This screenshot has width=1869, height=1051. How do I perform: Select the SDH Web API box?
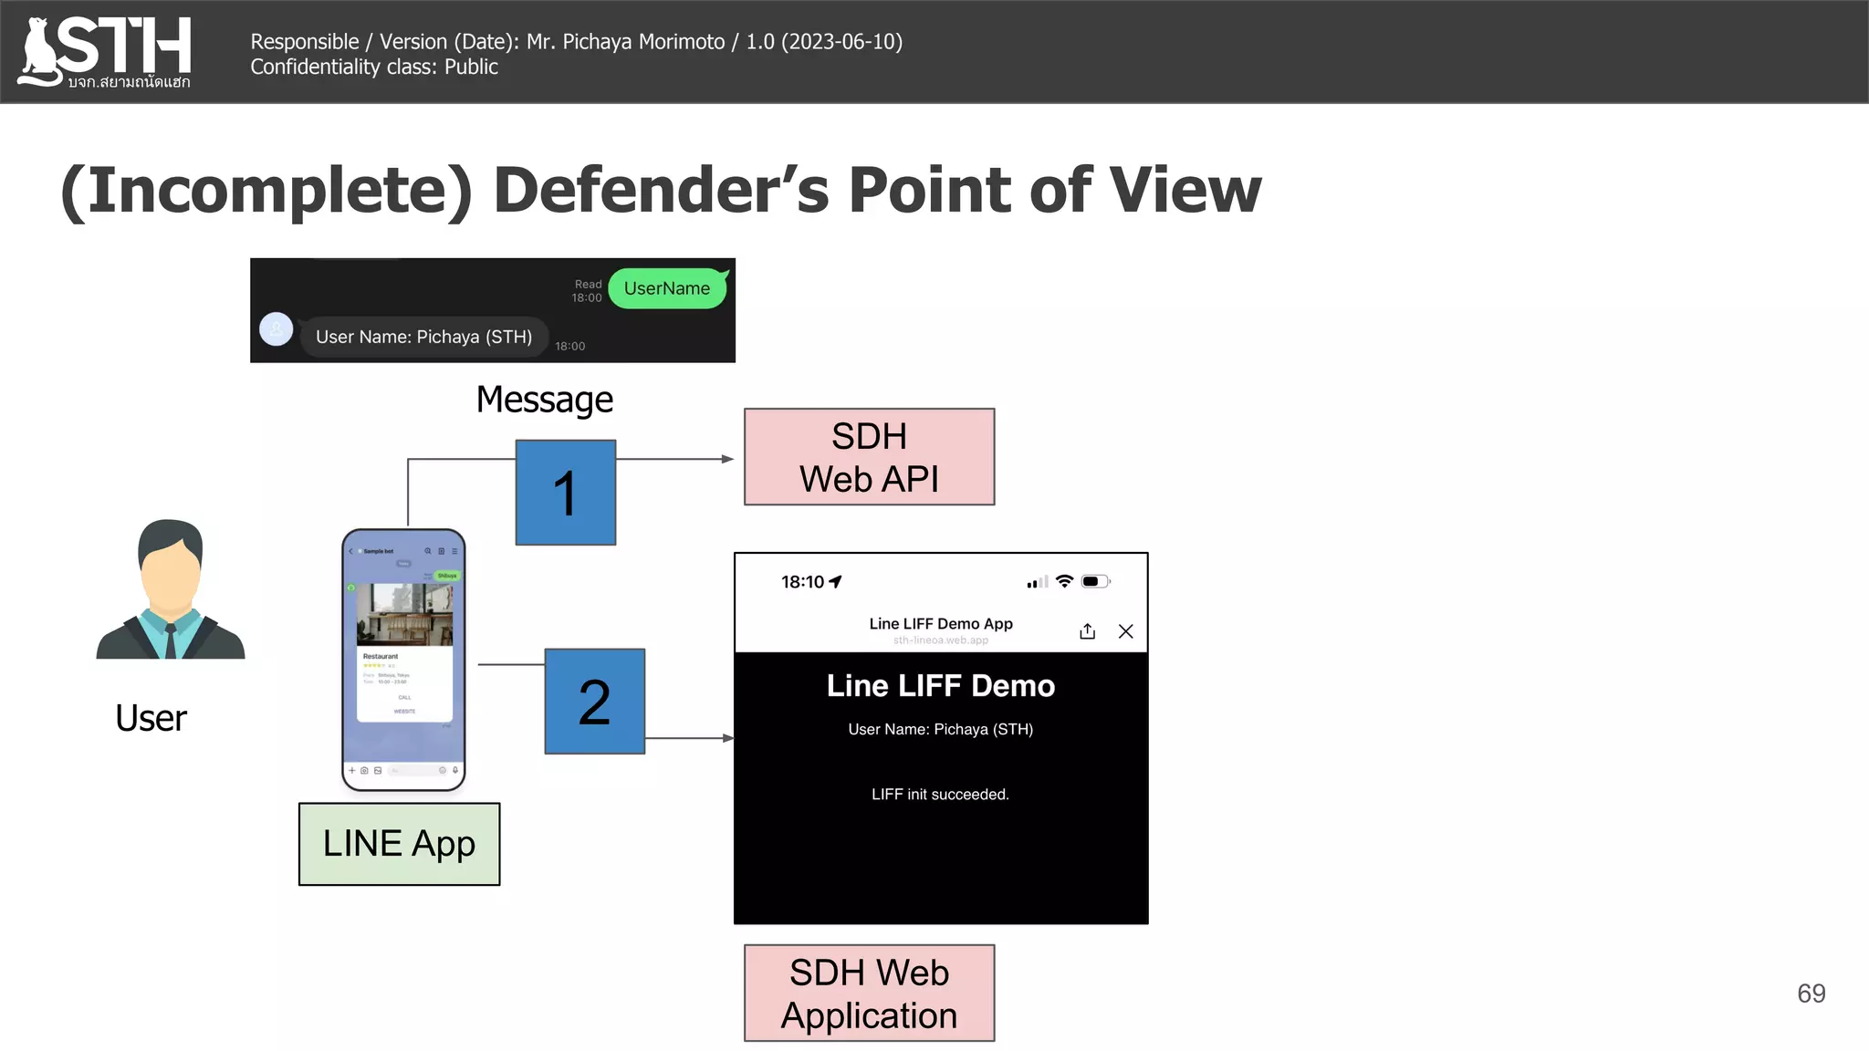(869, 457)
